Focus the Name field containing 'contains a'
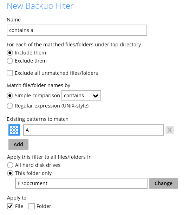The width and height of the screenshot is (189, 215). [x=77, y=30]
